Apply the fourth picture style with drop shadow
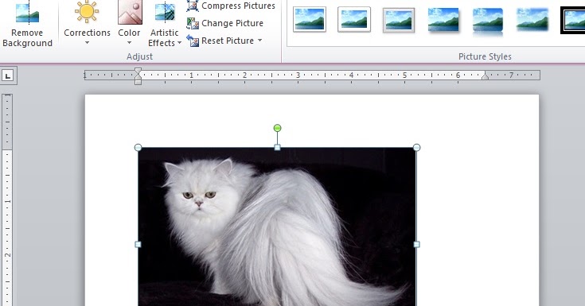Screen dimensions: 585x306 tap(443, 20)
